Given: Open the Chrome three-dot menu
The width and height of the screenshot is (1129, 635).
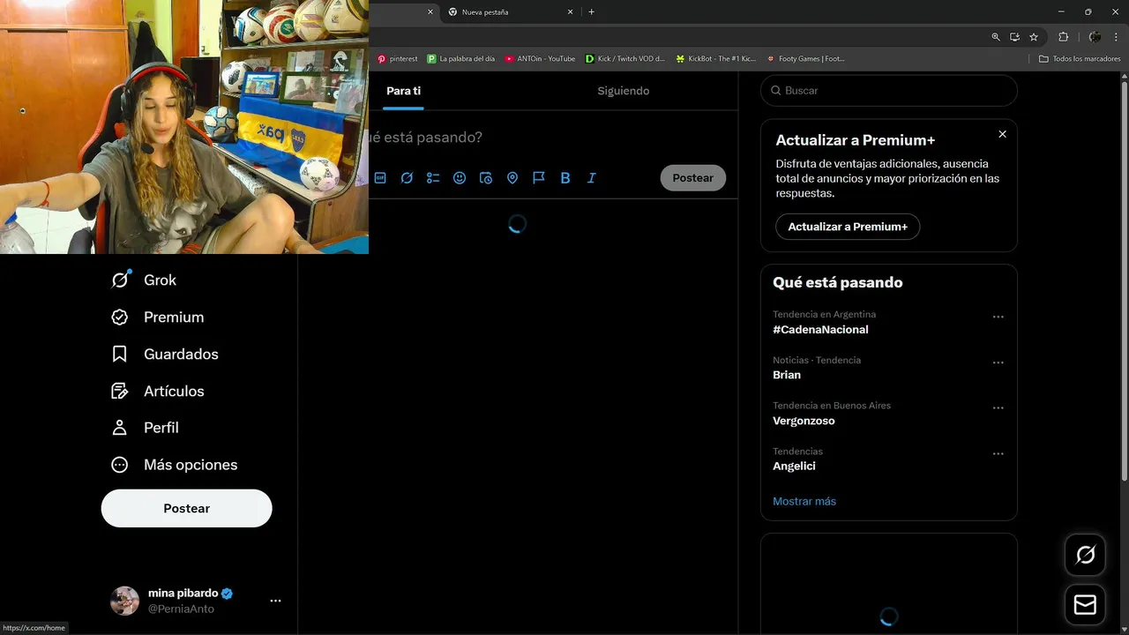Looking at the screenshot, I should (x=1116, y=37).
